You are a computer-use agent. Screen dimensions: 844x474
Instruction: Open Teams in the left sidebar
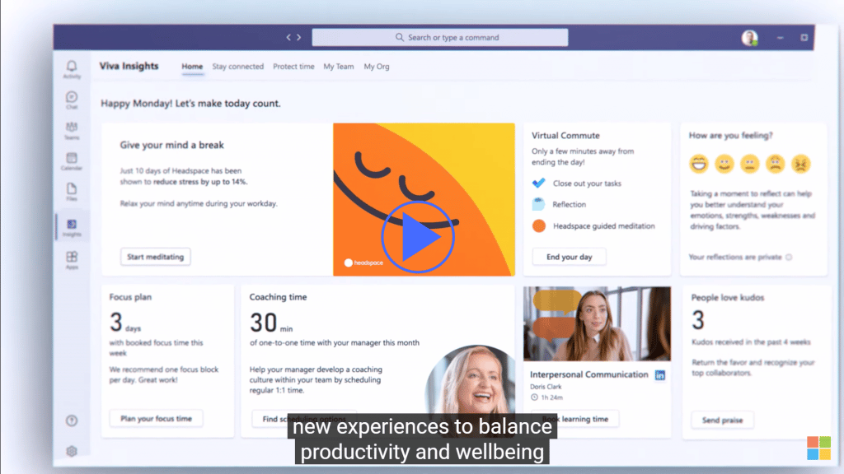pos(72,130)
